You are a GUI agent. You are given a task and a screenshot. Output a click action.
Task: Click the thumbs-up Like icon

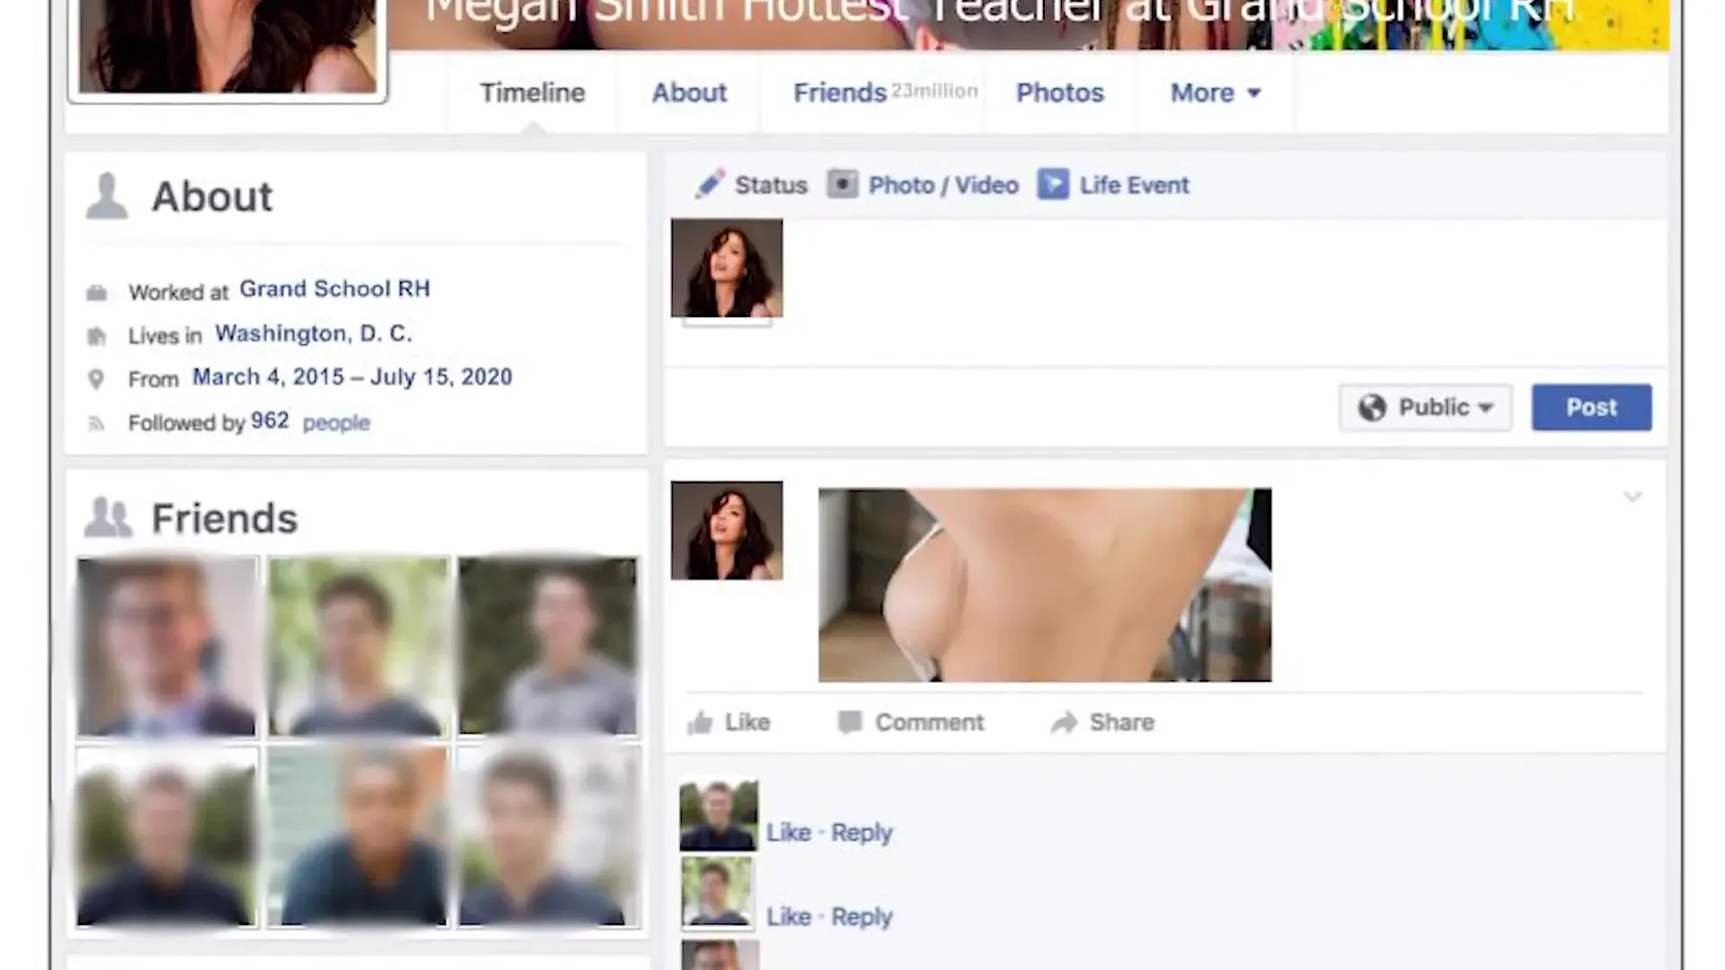pyautogui.click(x=700, y=723)
